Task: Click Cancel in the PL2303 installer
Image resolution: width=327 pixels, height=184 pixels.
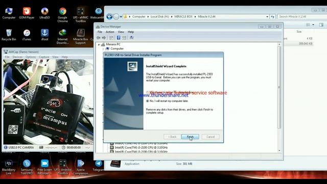Action: (x=211, y=137)
